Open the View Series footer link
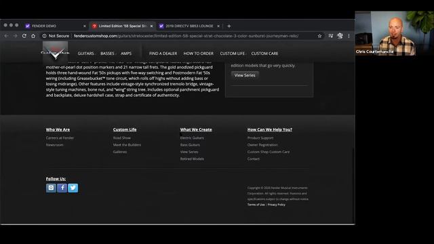 (x=189, y=152)
